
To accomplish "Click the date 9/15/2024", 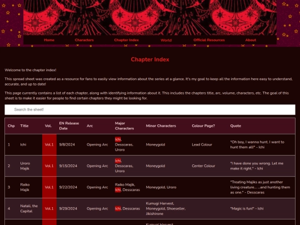I will [68, 166].
